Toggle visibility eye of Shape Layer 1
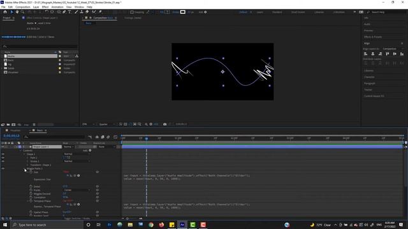408x229 pixels. 3,147
